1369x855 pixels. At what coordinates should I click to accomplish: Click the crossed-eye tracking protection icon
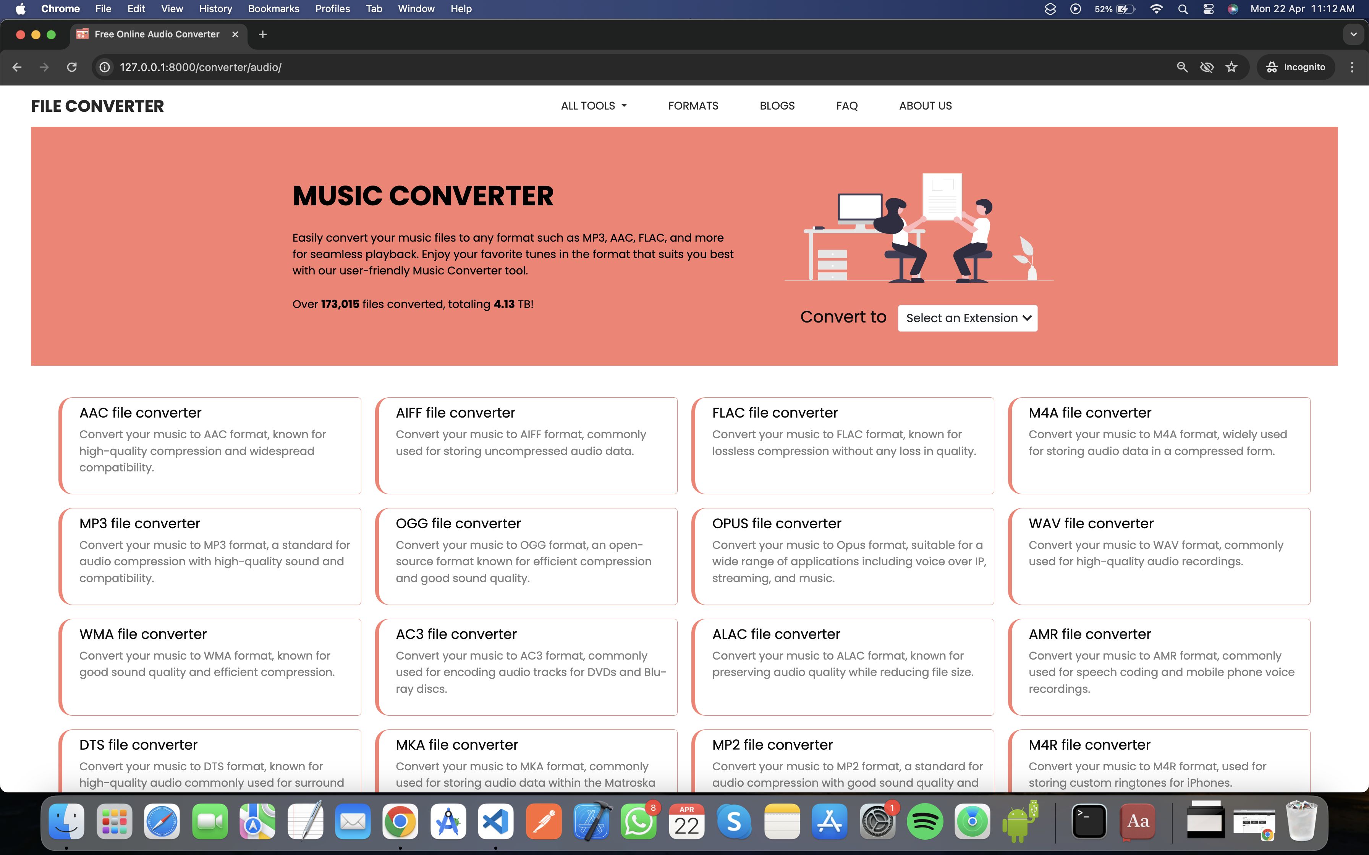[x=1207, y=67]
